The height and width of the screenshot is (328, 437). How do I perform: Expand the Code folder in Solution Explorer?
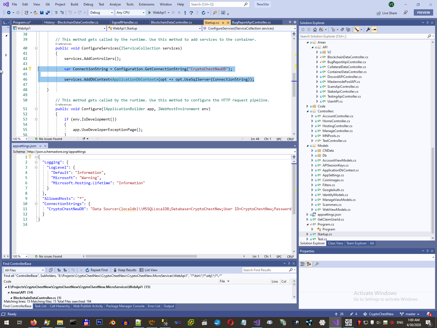[x=307, y=106]
